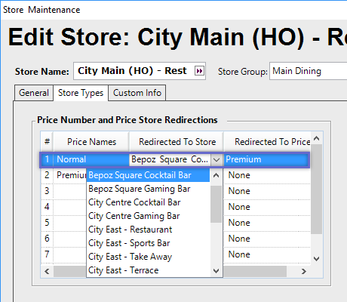Select the Normal price name cell
Image resolution: width=347 pixels, height=302 pixels.
click(91, 159)
